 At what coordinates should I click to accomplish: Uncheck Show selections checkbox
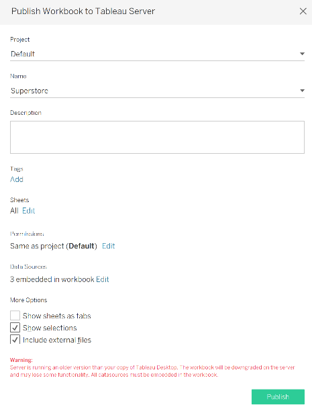click(x=15, y=328)
